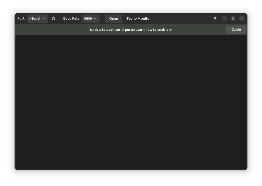Select the '(None)' port value text
This screenshot has height=186, width=262.
click(35, 19)
